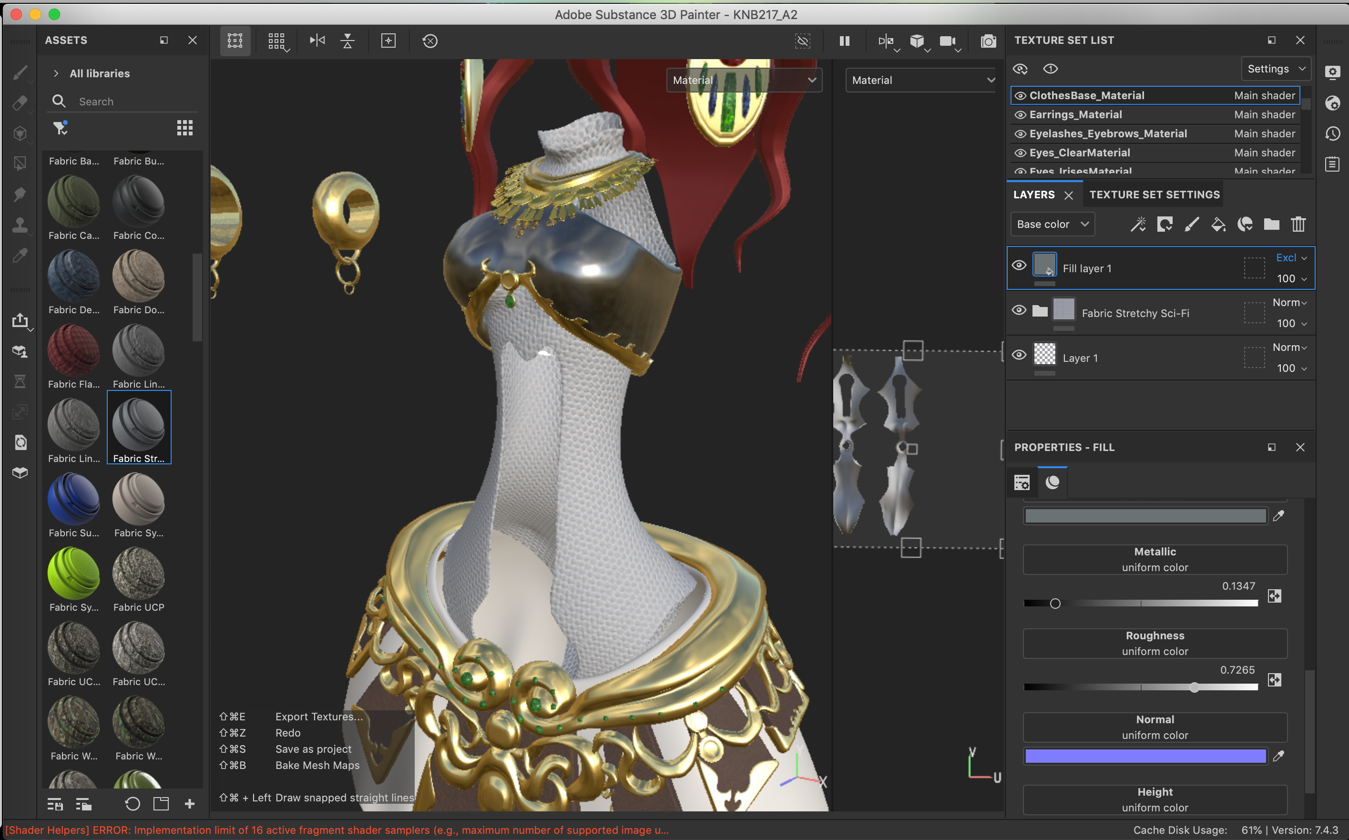This screenshot has width=1349, height=840.
Task: Switch to the Texture Set Settings tab
Action: 1154,195
